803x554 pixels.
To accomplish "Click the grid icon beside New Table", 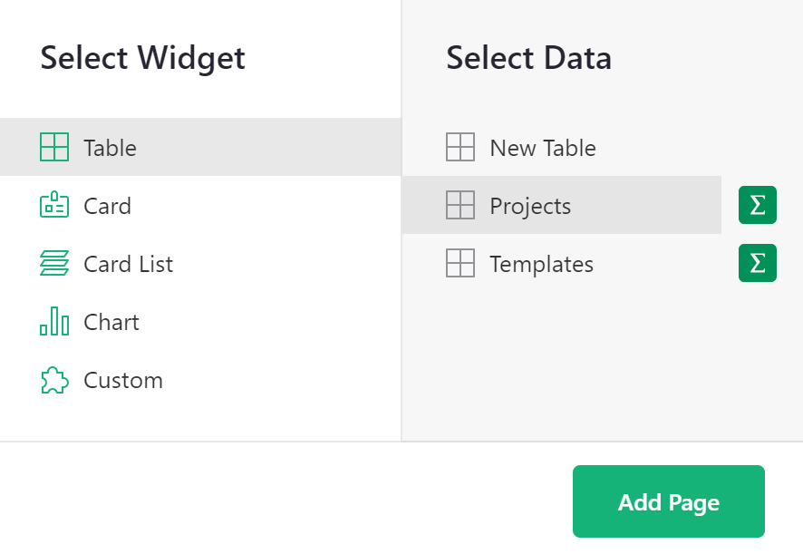I will click(x=461, y=147).
